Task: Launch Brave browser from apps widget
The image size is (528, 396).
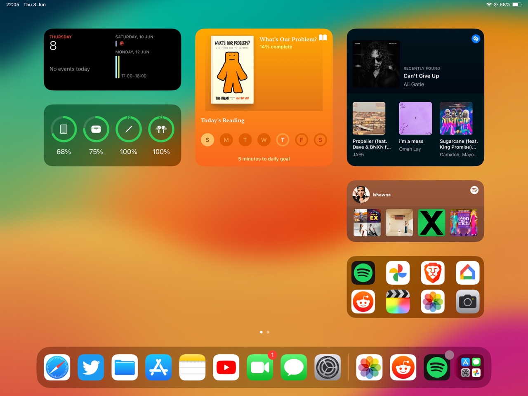Action: 433,273
